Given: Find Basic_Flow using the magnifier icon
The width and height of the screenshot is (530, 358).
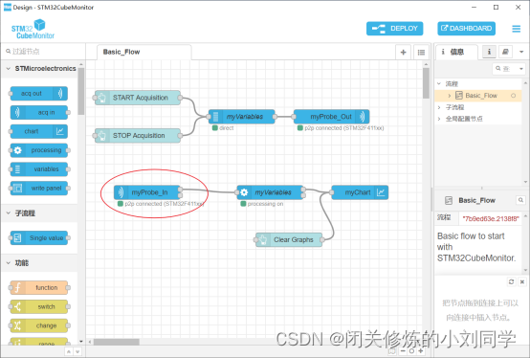Looking at the screenshot, I should (520, 200).
